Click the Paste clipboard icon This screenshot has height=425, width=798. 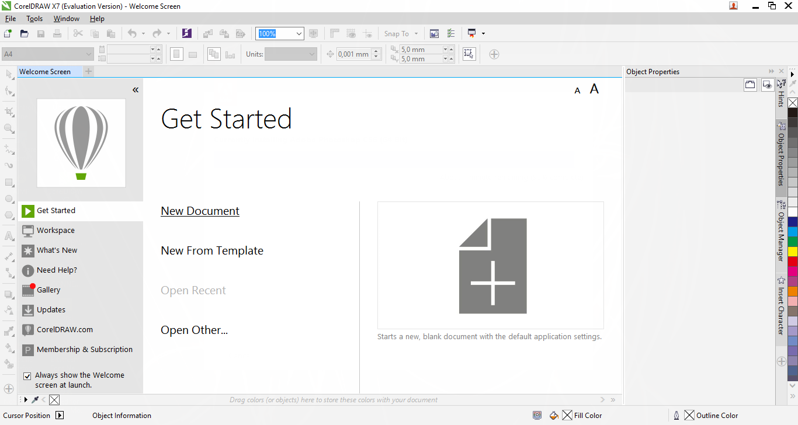coord(111,33)
